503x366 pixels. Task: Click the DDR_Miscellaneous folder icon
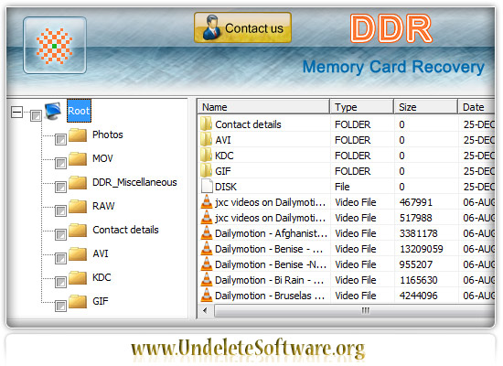(78, 183)
